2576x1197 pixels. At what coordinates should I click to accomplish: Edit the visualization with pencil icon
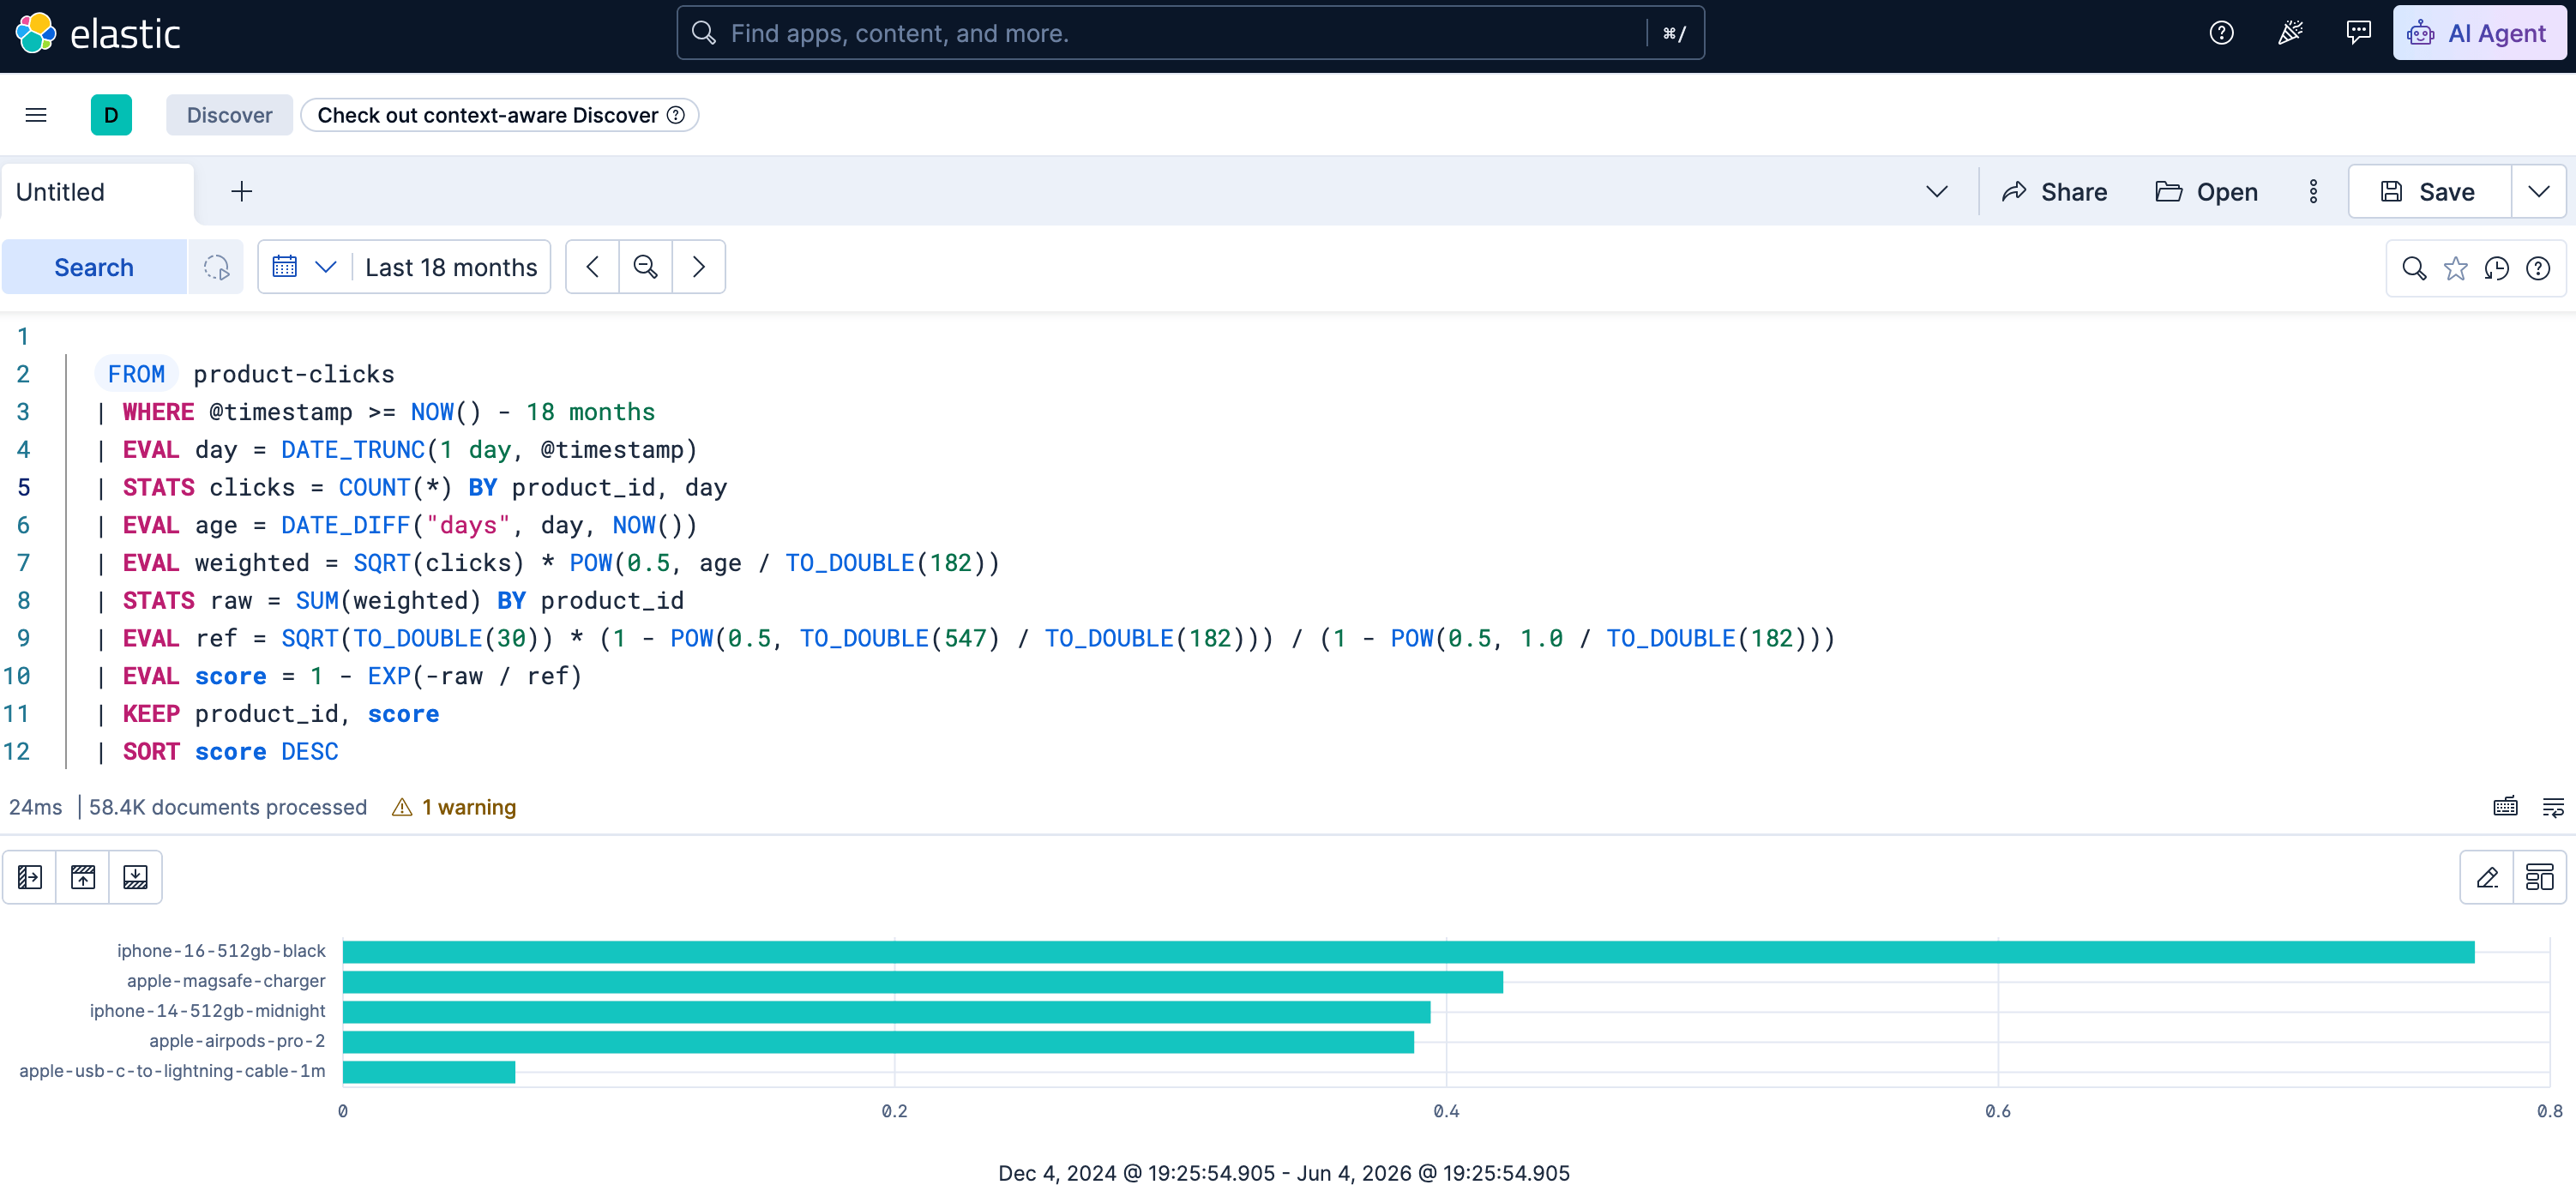click(2487, 877)
